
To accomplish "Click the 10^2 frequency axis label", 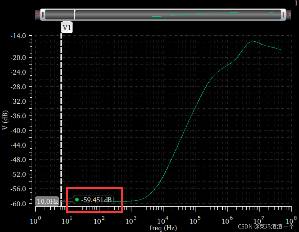I will point(99,220).
